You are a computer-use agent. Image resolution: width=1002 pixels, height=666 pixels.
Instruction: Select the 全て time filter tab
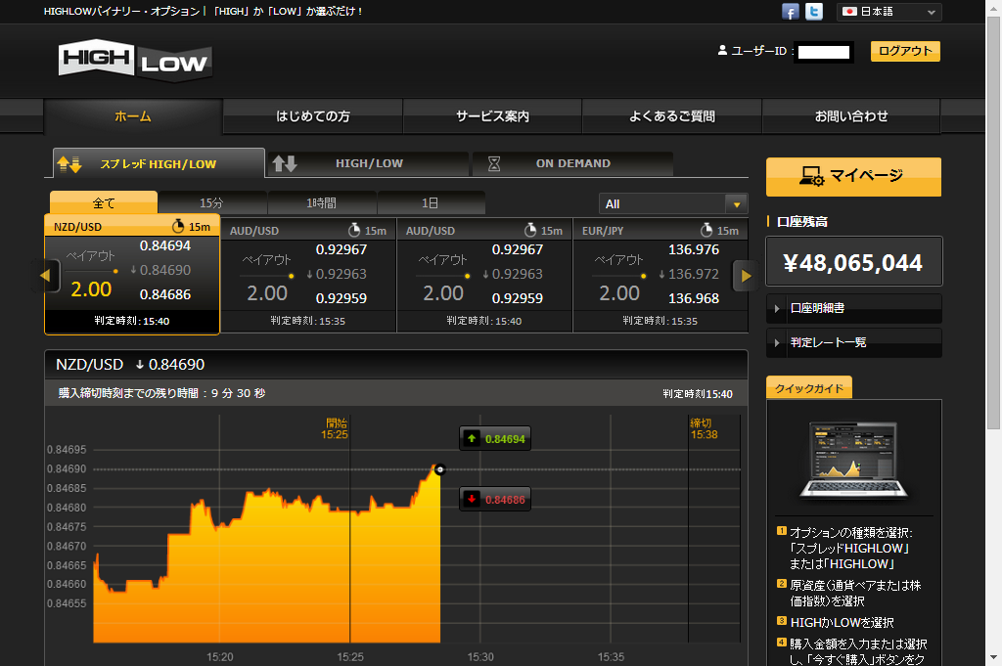(104, 202)
